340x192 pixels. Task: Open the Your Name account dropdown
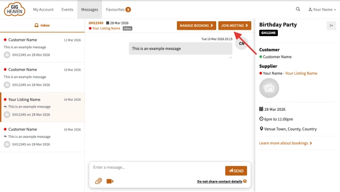[322, 10]
